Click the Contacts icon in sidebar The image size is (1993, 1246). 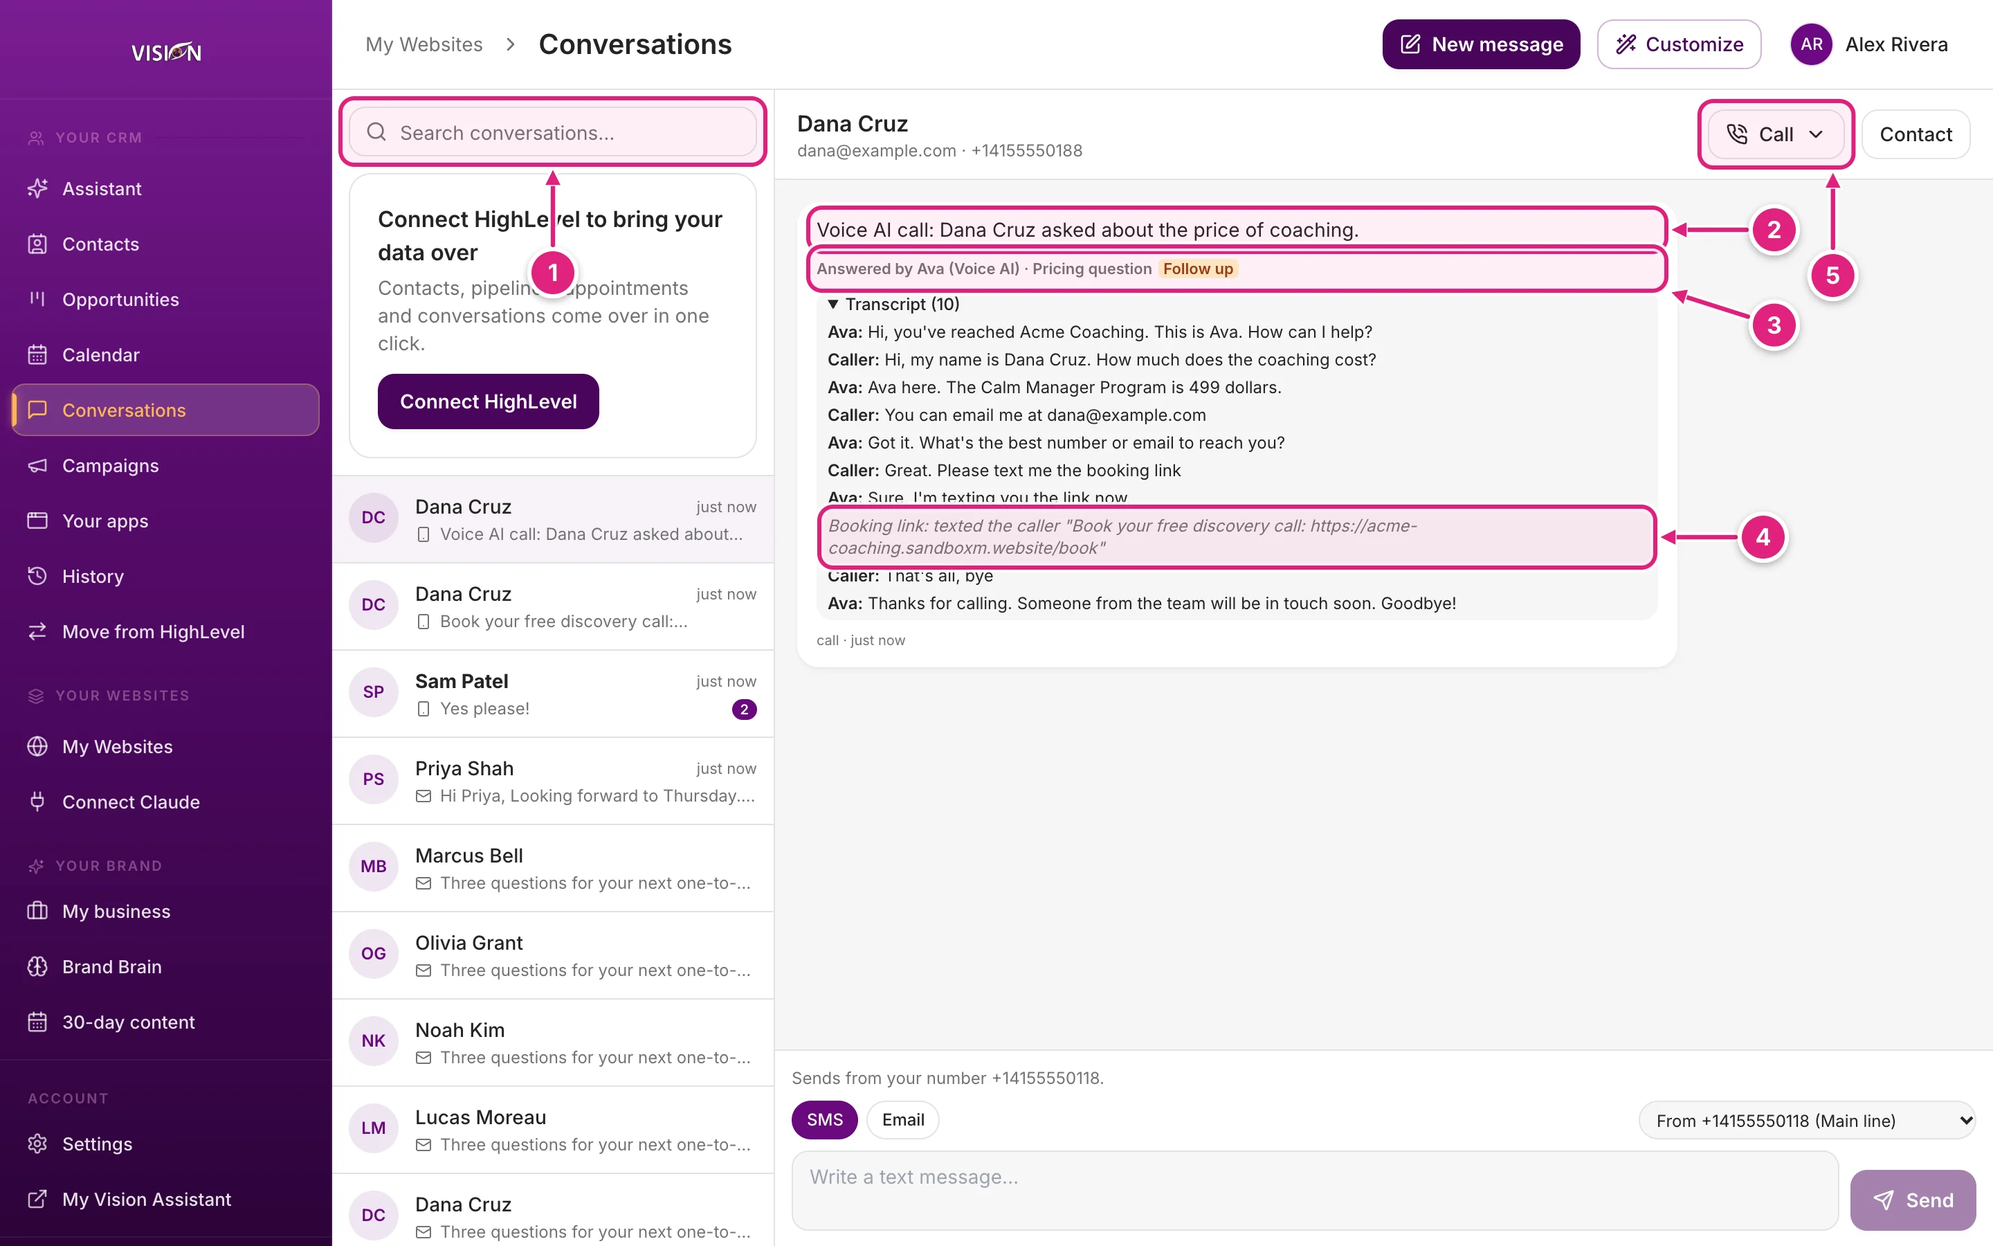[x=37, y=244]
